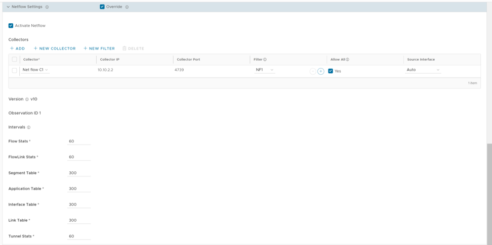The image size is (492, 245).
Task: Click the New Filter button
Action: coord(99,48)
